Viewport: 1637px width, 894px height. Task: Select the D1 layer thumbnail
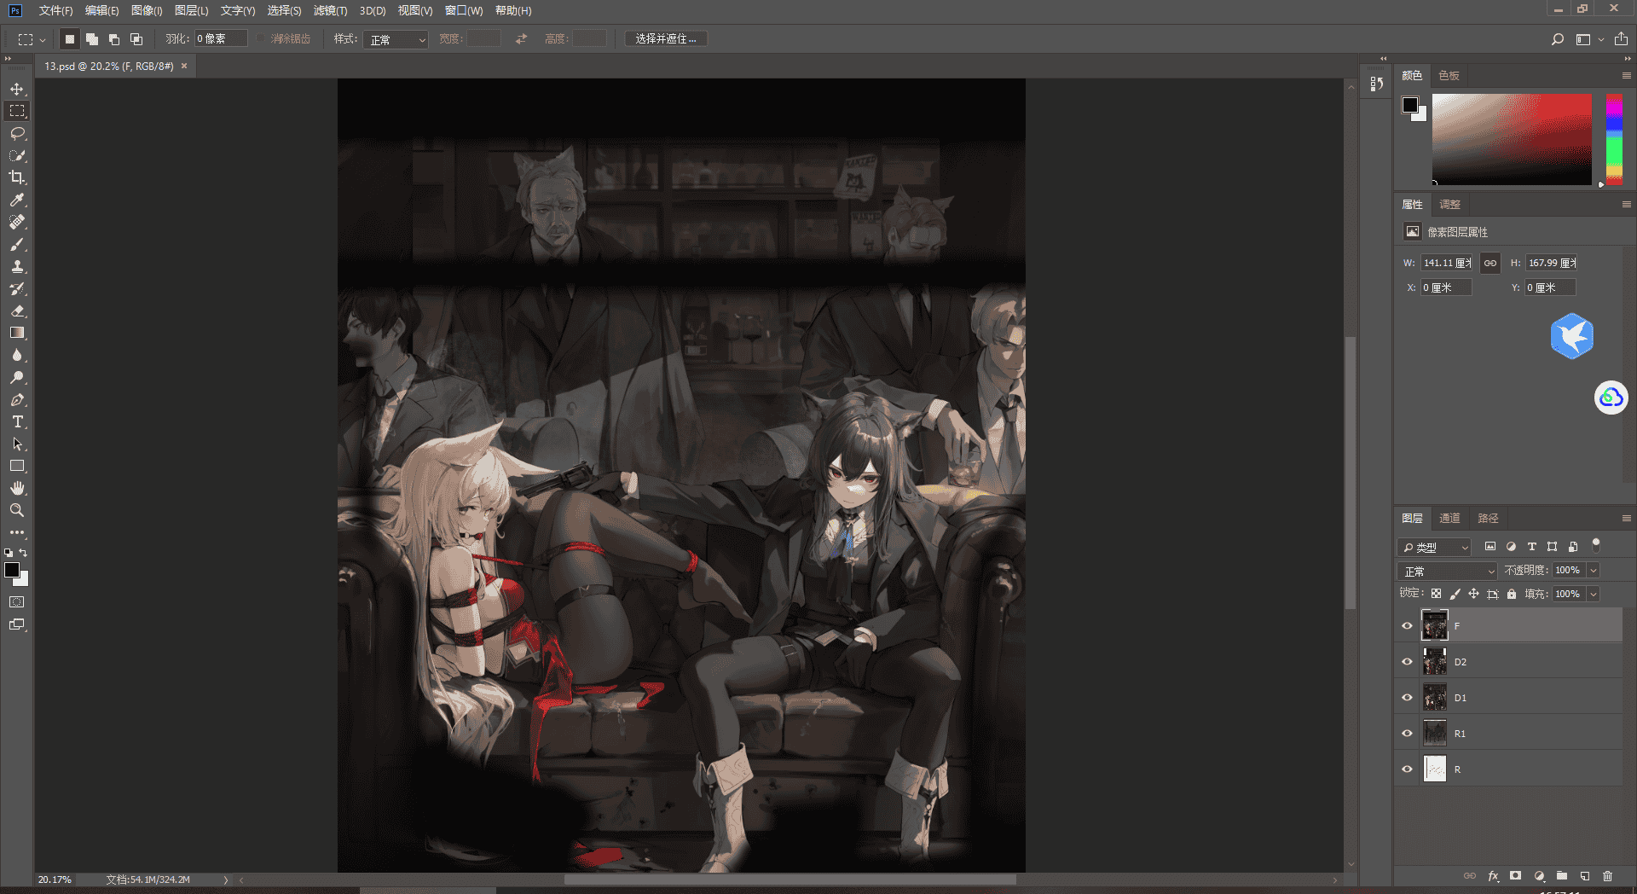click(1435, 697)
